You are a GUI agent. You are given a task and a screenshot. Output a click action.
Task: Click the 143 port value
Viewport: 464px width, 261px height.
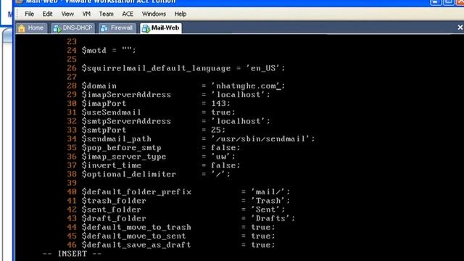point(218,104)
